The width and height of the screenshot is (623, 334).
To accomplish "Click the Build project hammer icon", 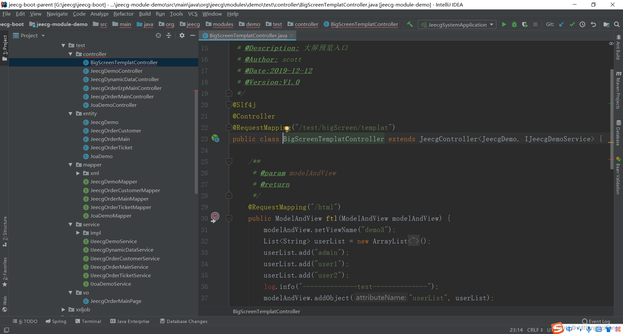I will 410,24.
